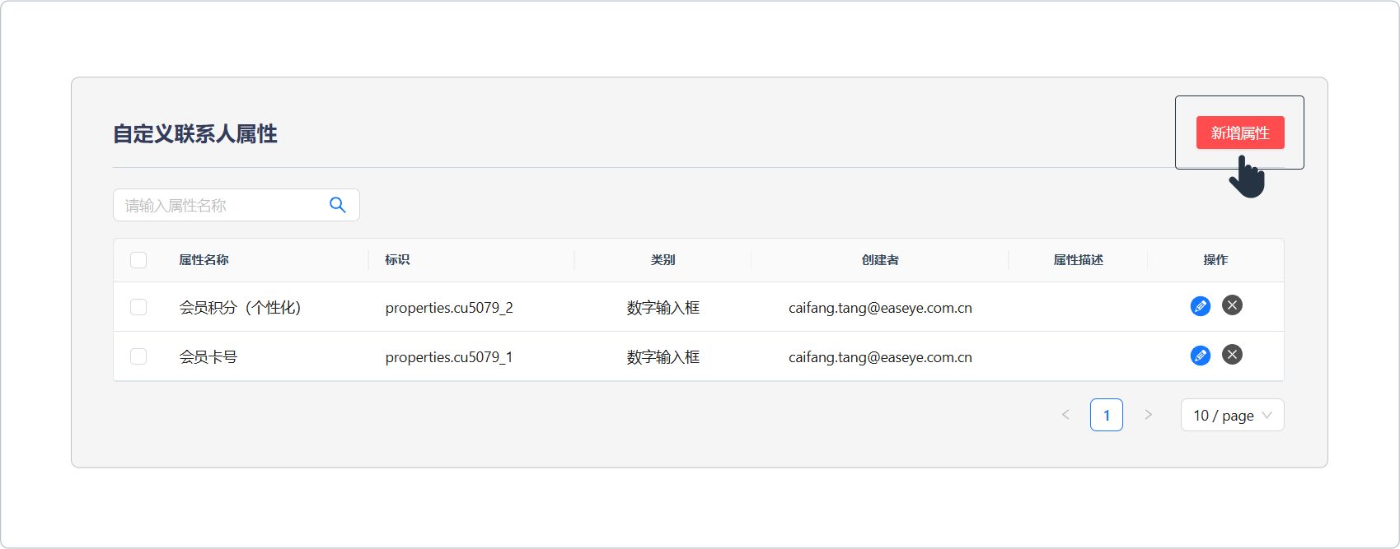Focus the 请输入属性名称 search field
The height and width of the screenshot is (549, 1400).
click(236, 205)
